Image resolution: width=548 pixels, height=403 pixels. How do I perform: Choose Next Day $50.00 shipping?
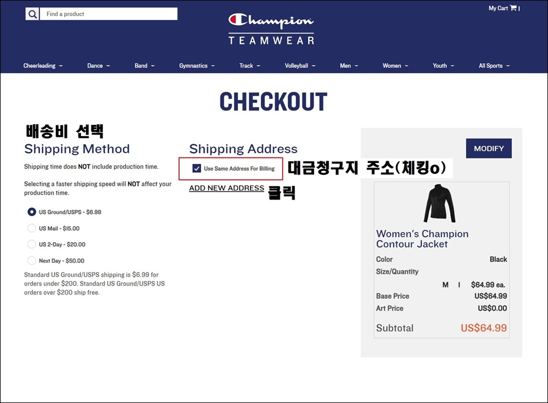[32, 260]
